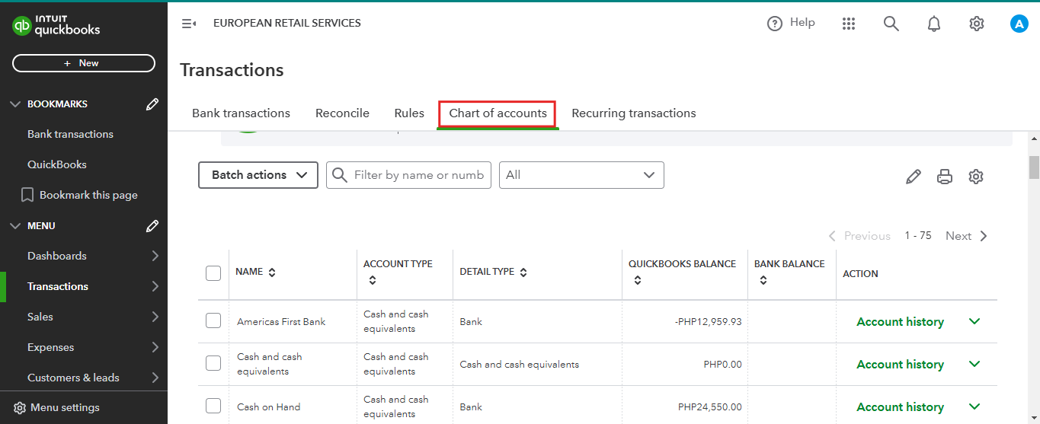Open the apps grid icon
This screenshot has height=424, width=1040.
point(849,24)
